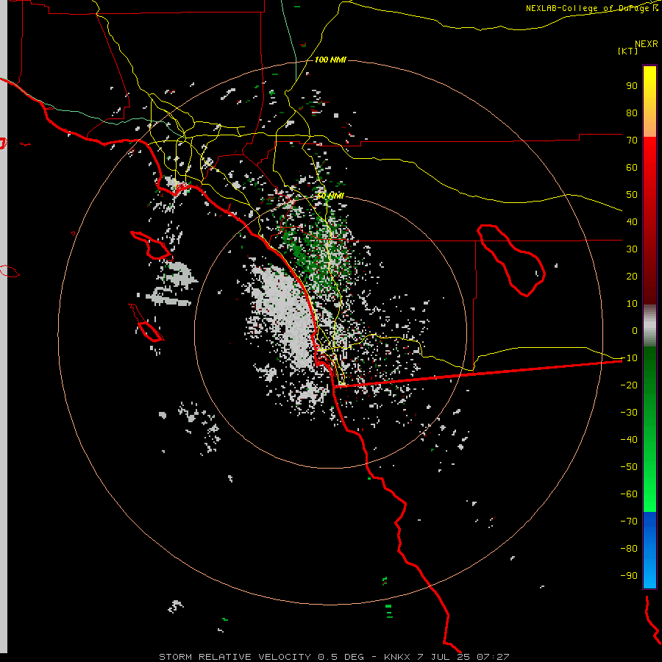Click the -50 knot scale value
Viewport: 662px width, 662px height.
pyautogui.click(x=629, y=467)
